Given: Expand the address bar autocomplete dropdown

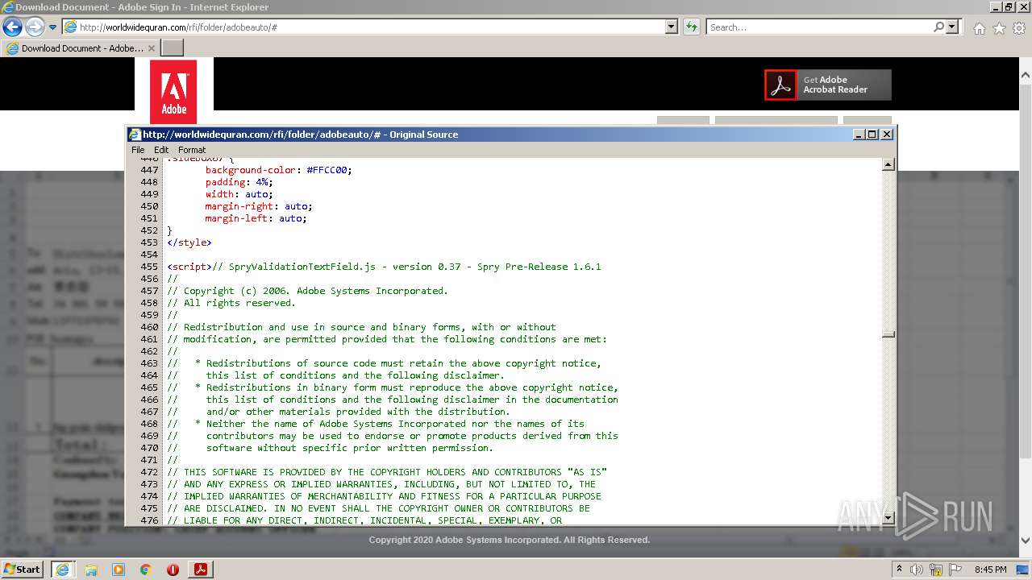Looking at the screenshot, I should [x=671, y=27].
